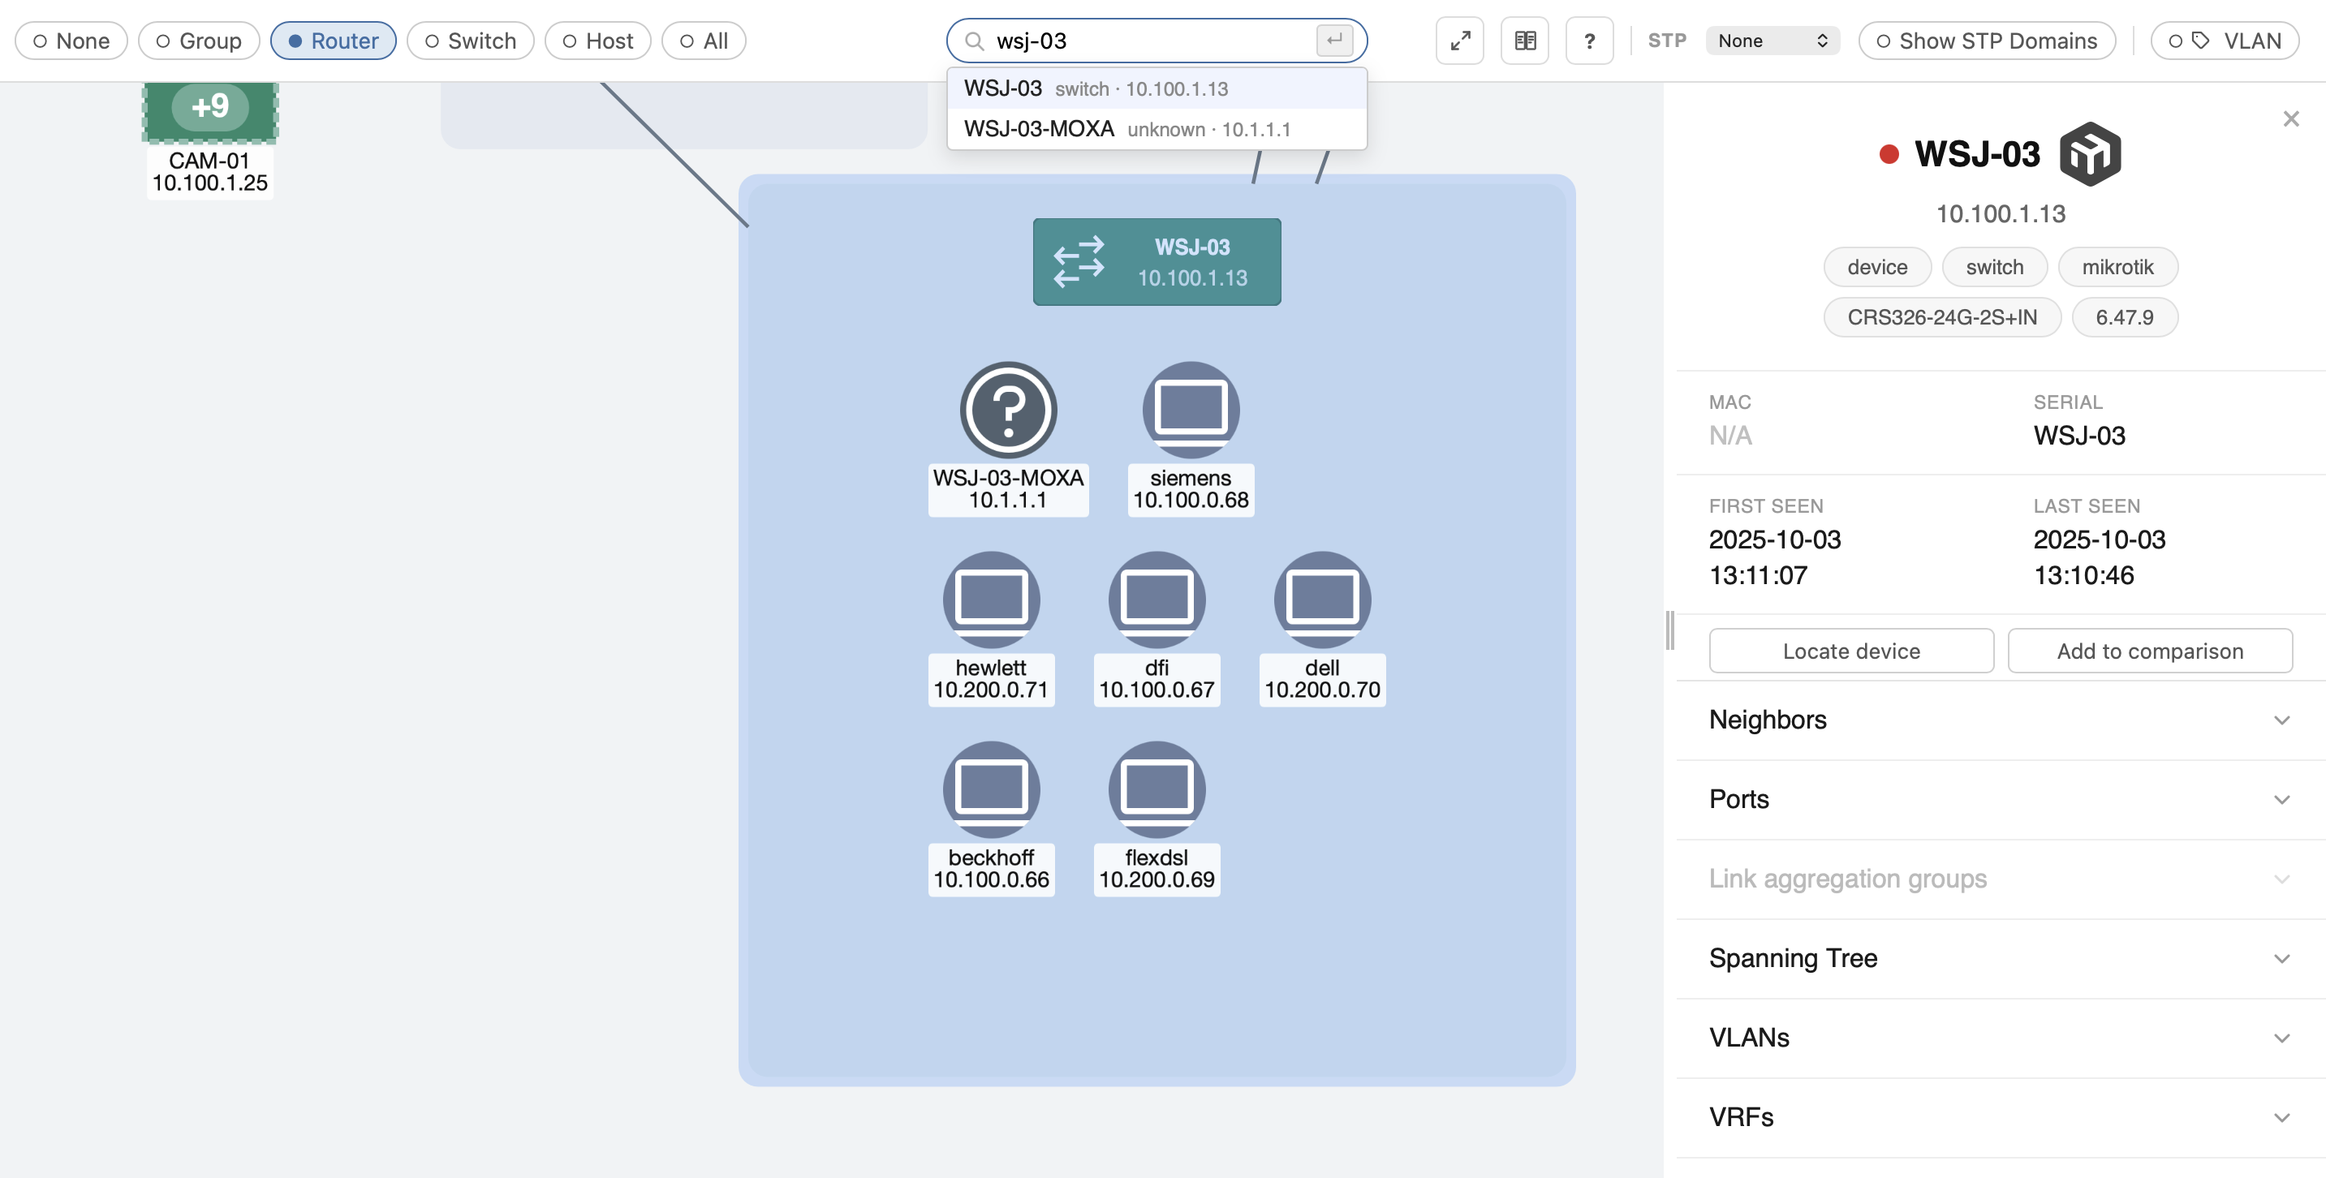
Task: Toggle the VLAN tag option
Action: 2223,41
